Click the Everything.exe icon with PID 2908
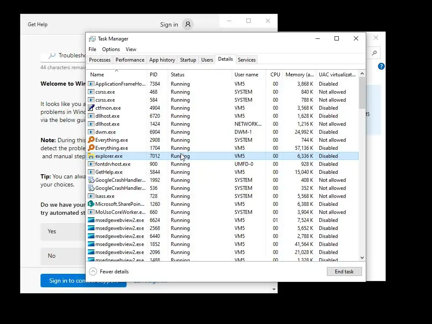Viewport: 432px width, 324px height. [x=91, y=140]
